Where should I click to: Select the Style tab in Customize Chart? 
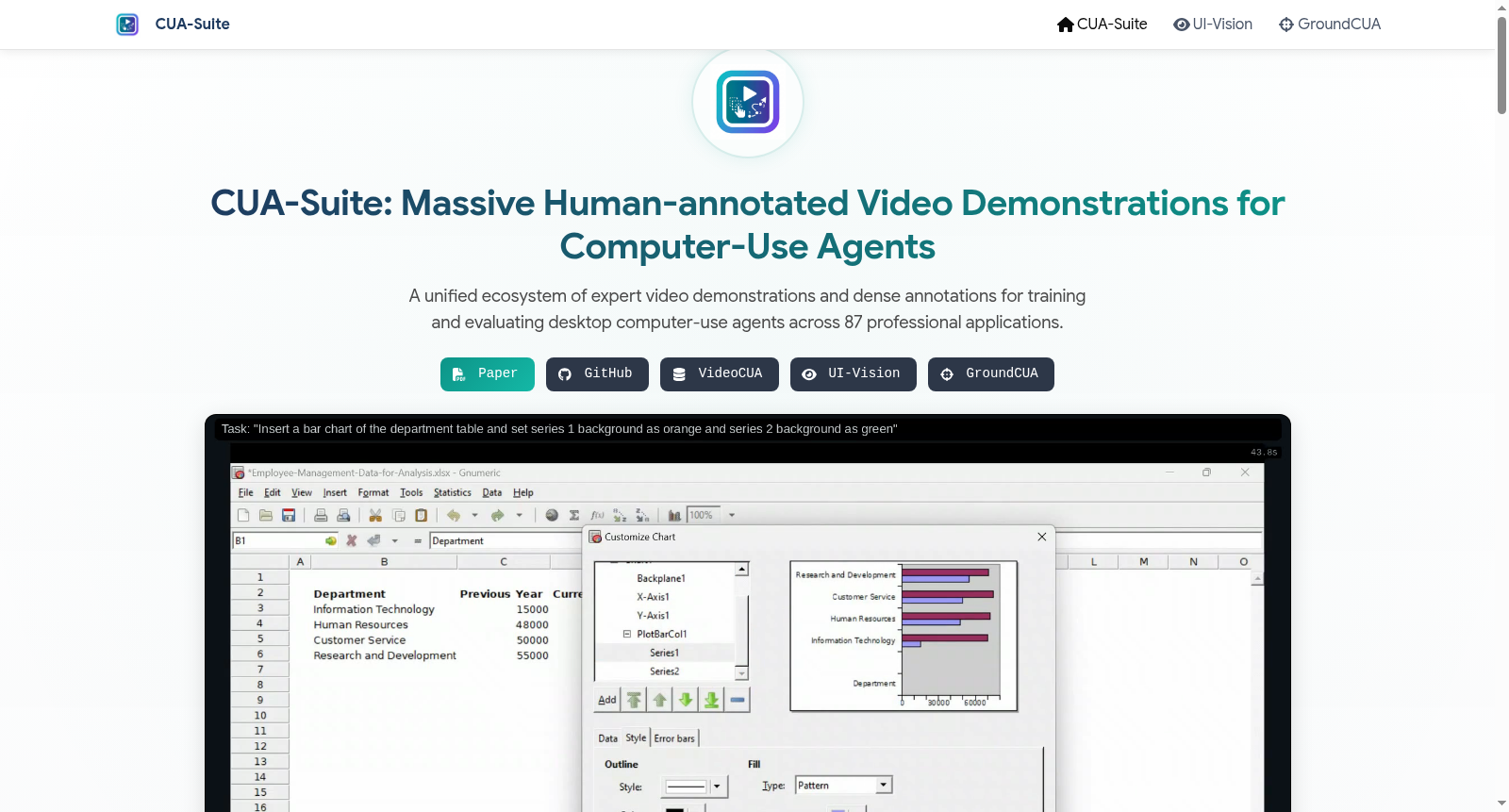(x=636, y=737)
